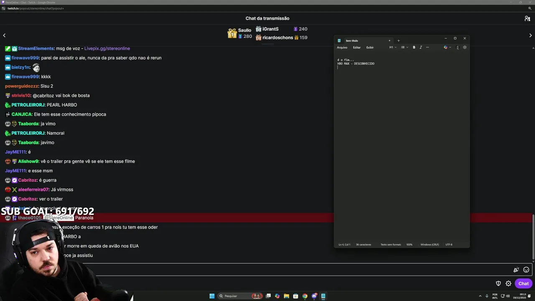Click Windows (CRLF) line ending indicator

430,245
